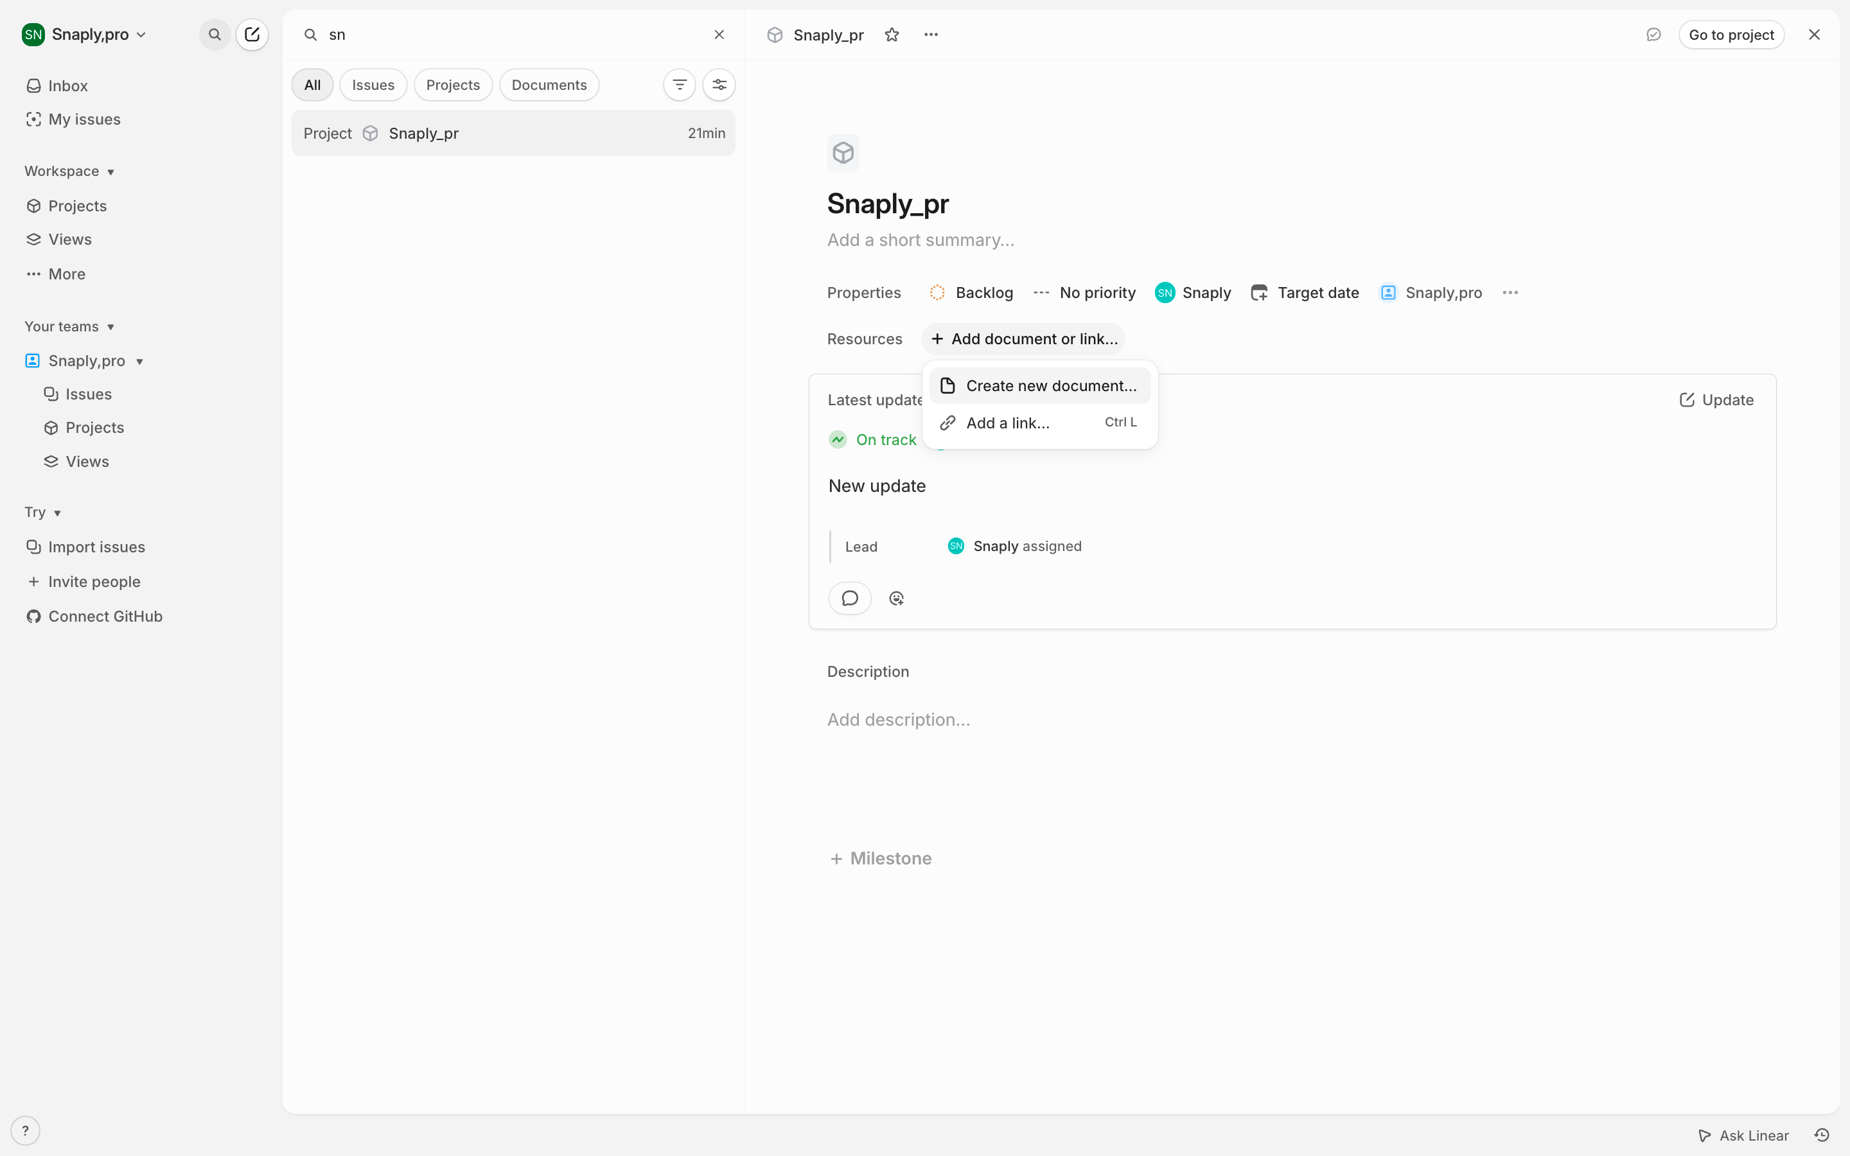Viewport: 1850px width, 1156px height.
Task: Switch to the Documents search tab
Action: click(x=549, y=85)
